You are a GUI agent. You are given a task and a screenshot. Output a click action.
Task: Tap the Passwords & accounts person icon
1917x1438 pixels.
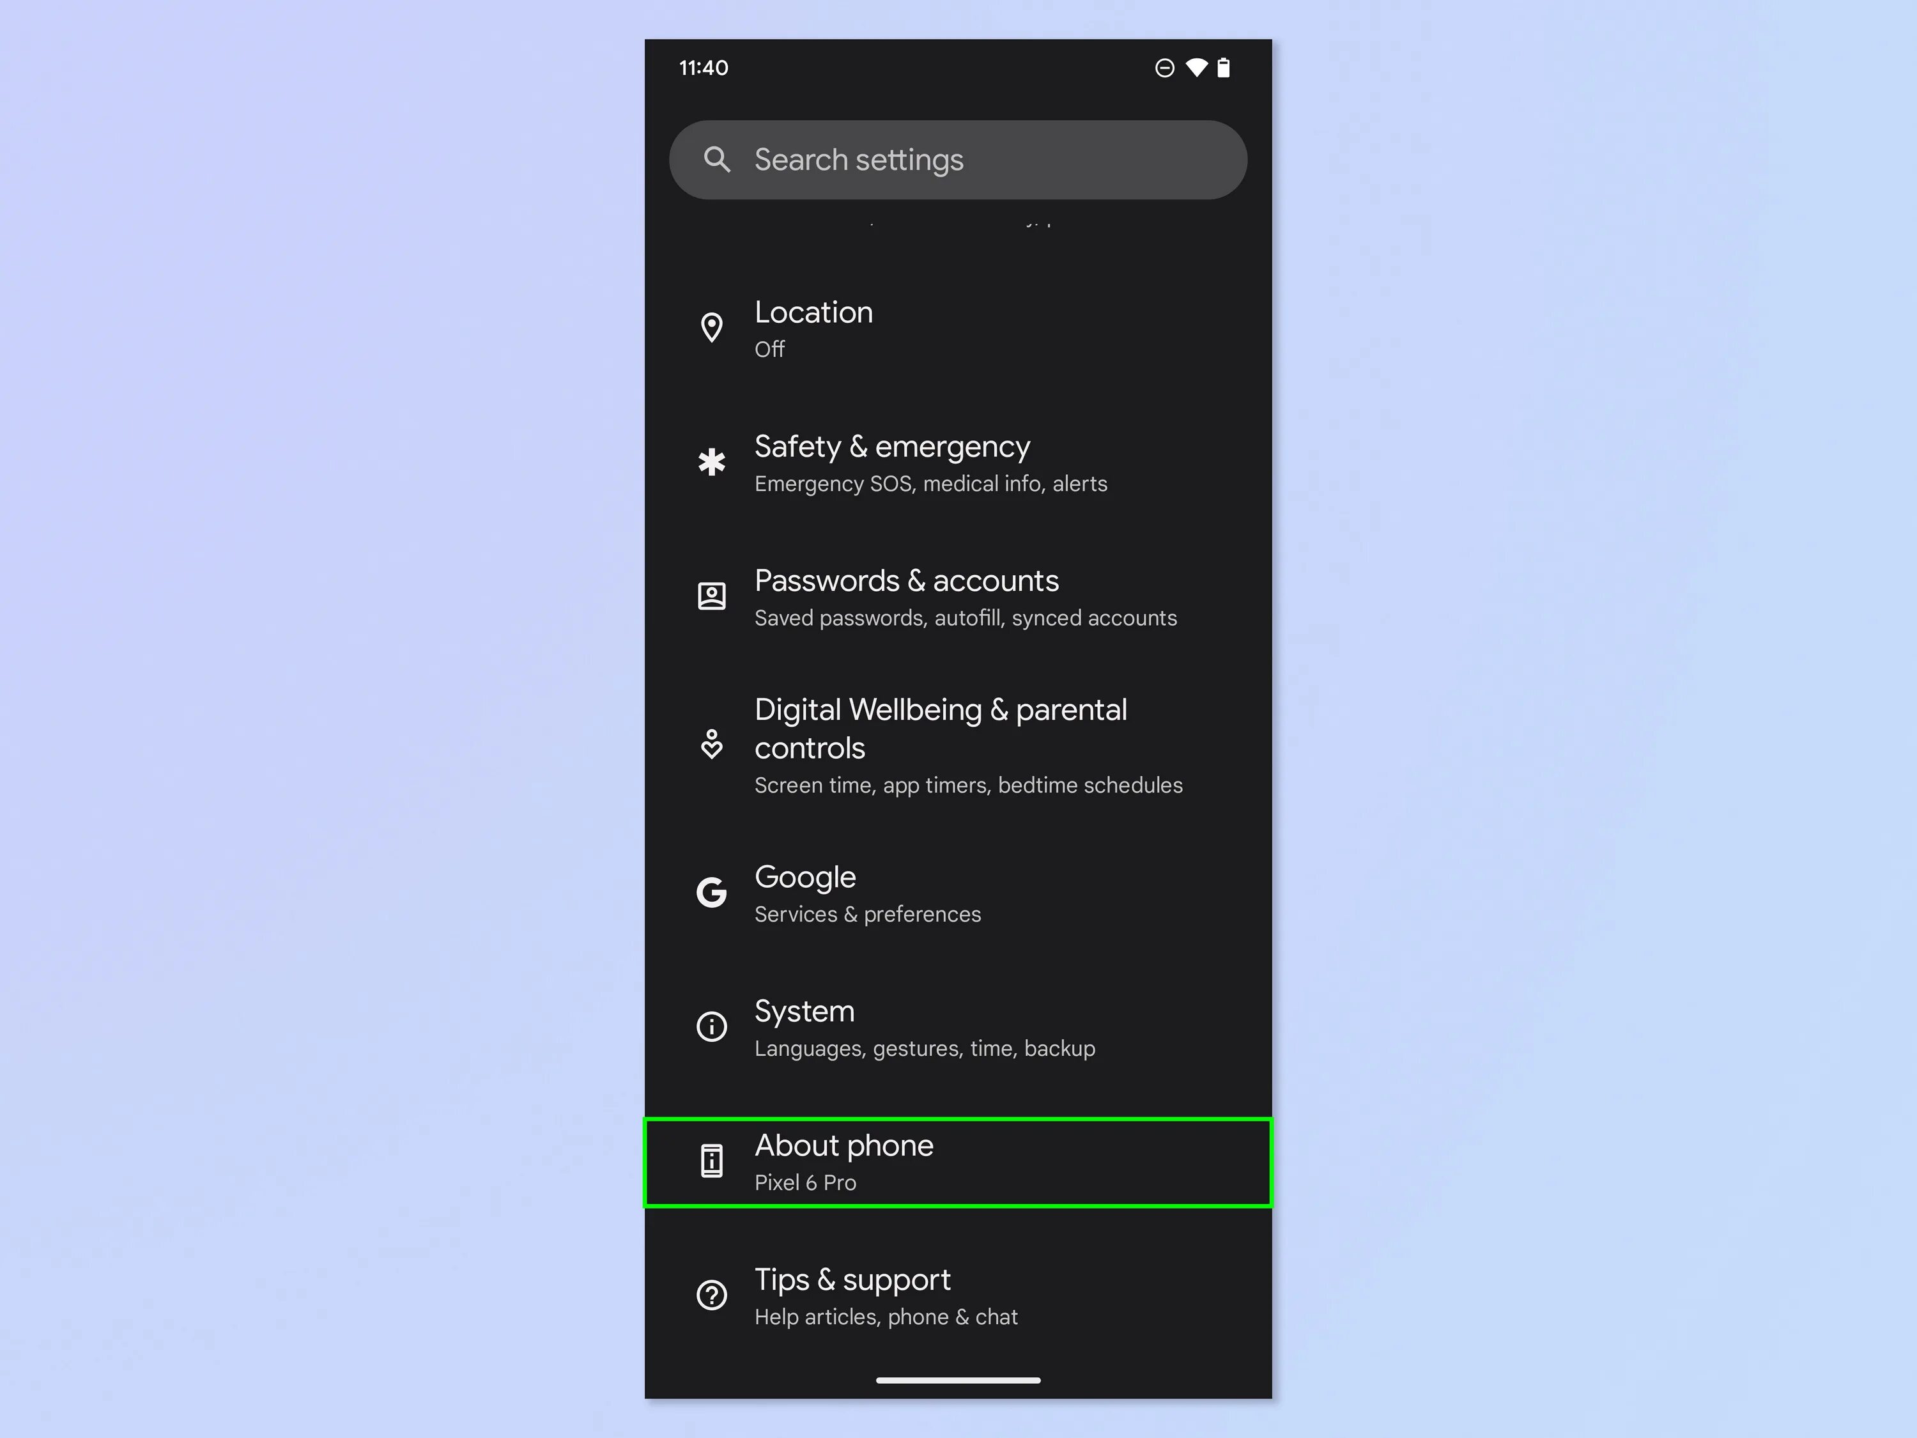711,596
